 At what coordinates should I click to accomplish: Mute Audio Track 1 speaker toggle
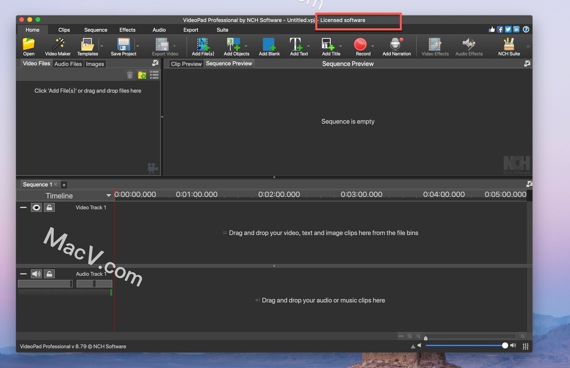click(x=36, y=274)
